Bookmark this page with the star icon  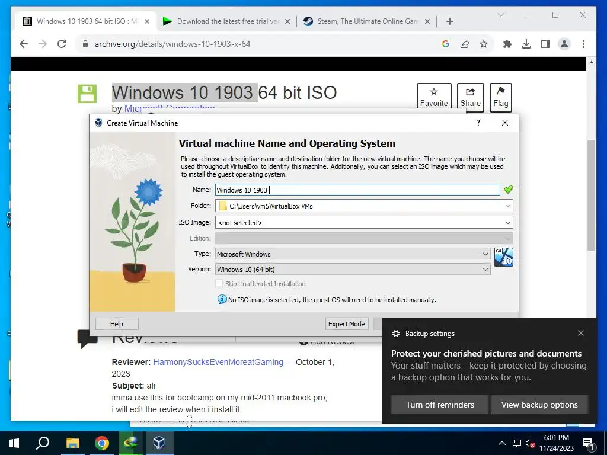point(484,44)
